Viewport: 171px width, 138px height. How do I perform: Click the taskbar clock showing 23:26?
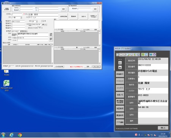point(163,135)
